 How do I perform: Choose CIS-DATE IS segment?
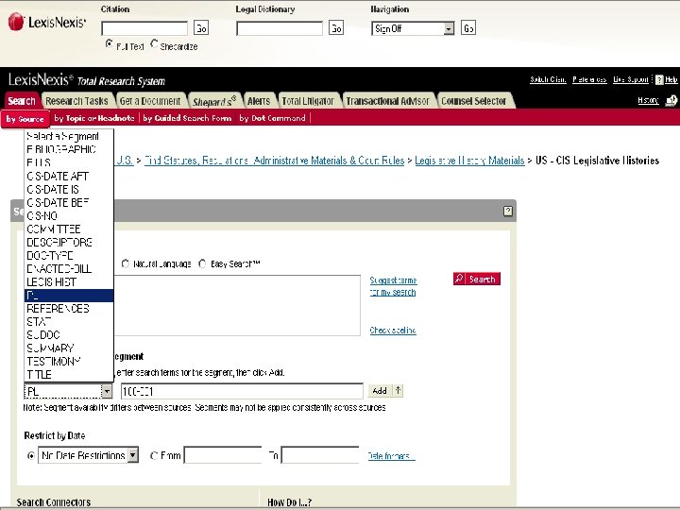[x=69, y=190]
